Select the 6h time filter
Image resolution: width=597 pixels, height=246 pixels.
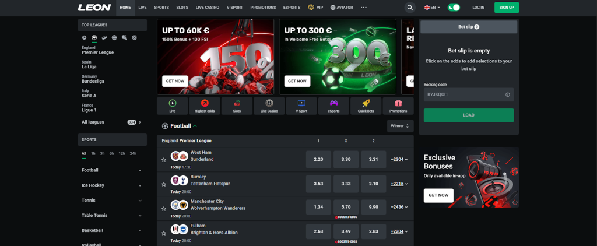tap(111, 154)
